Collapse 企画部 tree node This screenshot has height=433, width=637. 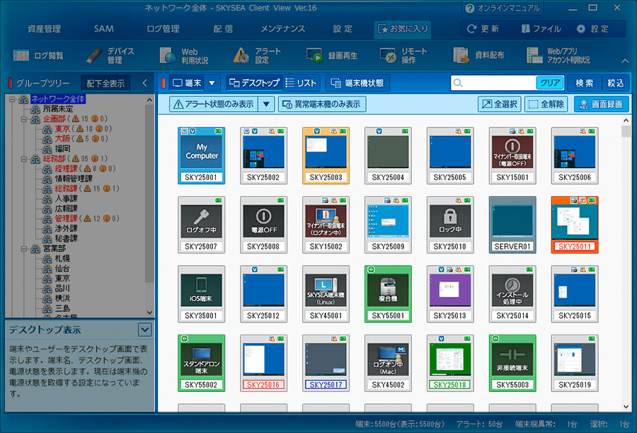click(24, 119)
